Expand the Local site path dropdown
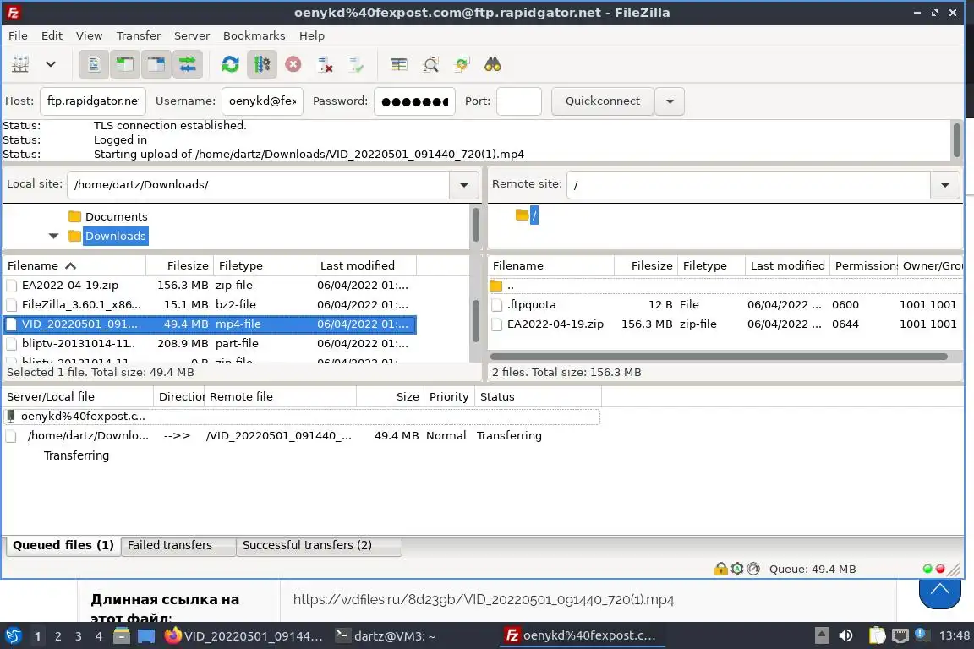This screenshot has height=649, width=974. point(464,184)
